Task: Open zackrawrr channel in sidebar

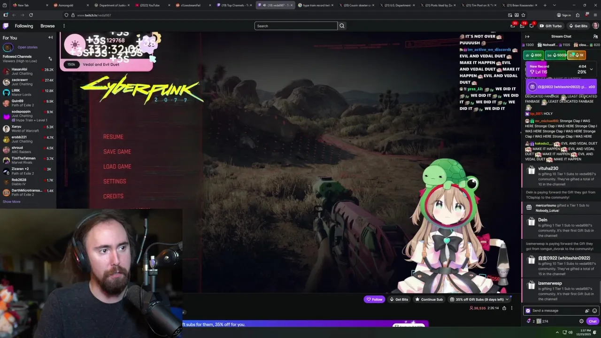Action: (x=28, y=82)
